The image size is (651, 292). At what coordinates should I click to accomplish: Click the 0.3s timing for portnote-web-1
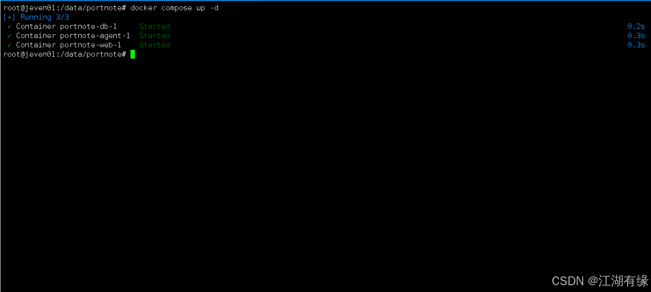coord(636,45)
